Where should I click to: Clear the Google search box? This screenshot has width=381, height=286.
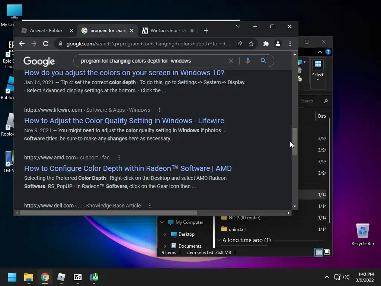(231, 61)
